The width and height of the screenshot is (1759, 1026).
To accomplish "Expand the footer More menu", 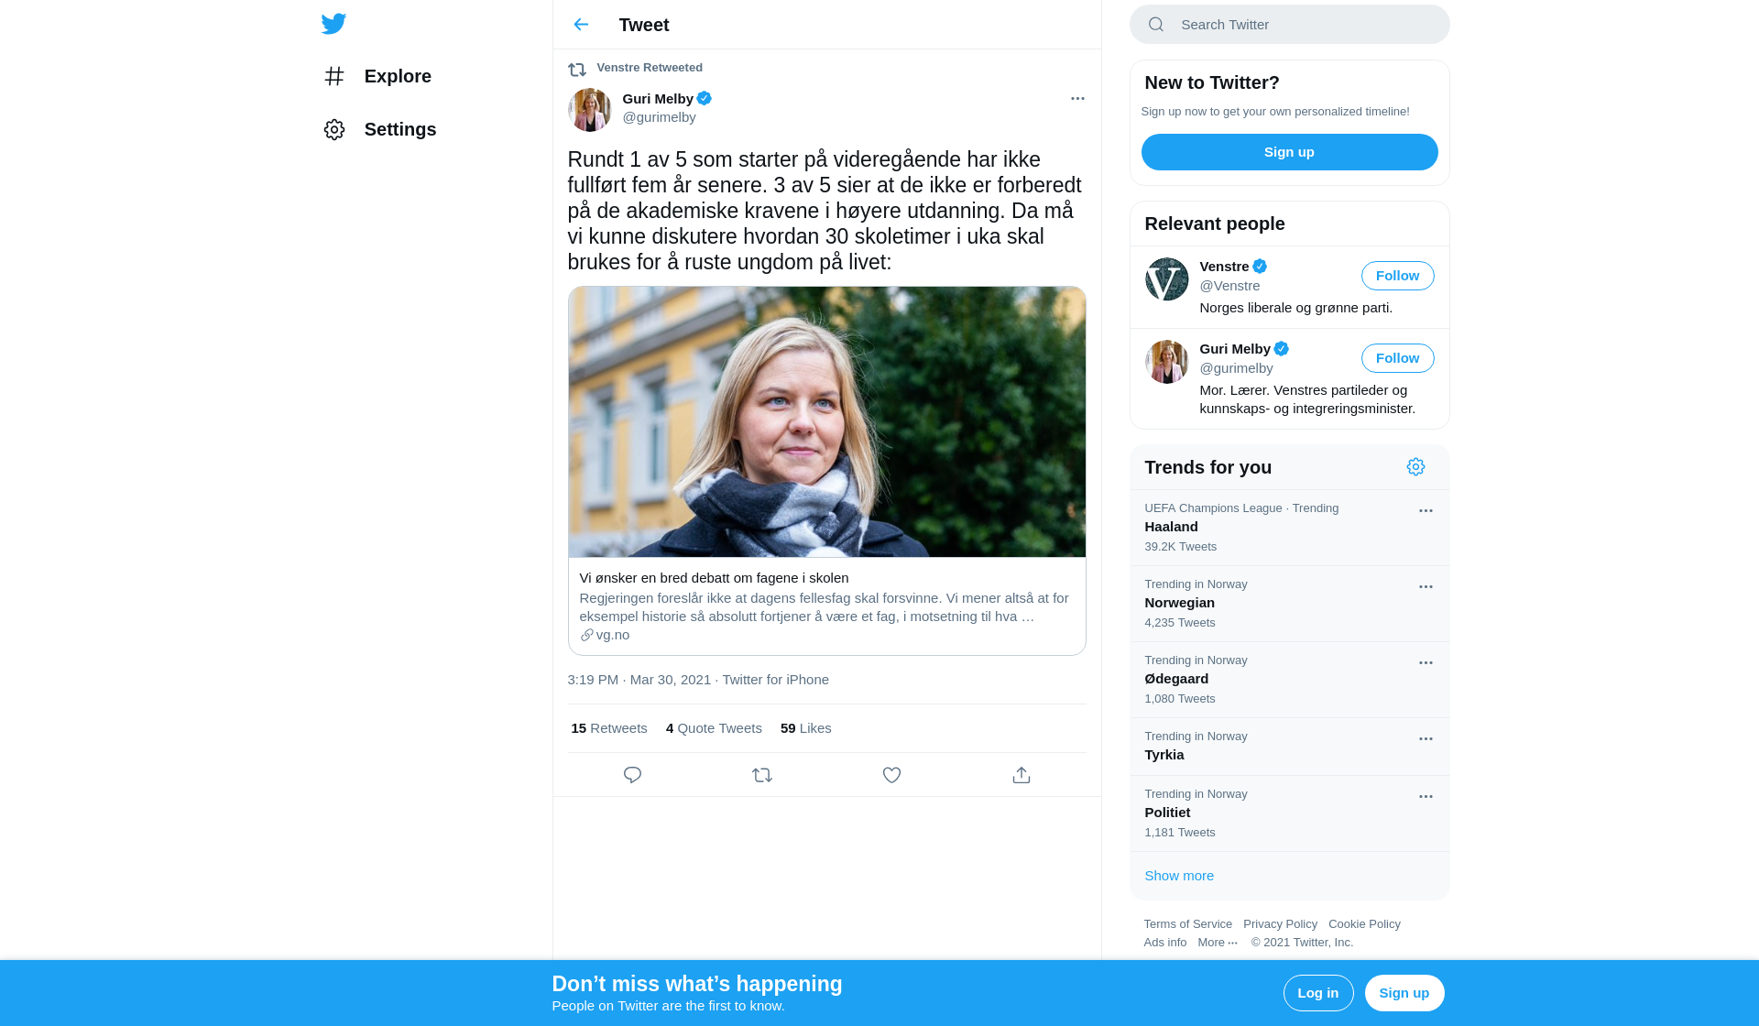I will pos(1218,943).
